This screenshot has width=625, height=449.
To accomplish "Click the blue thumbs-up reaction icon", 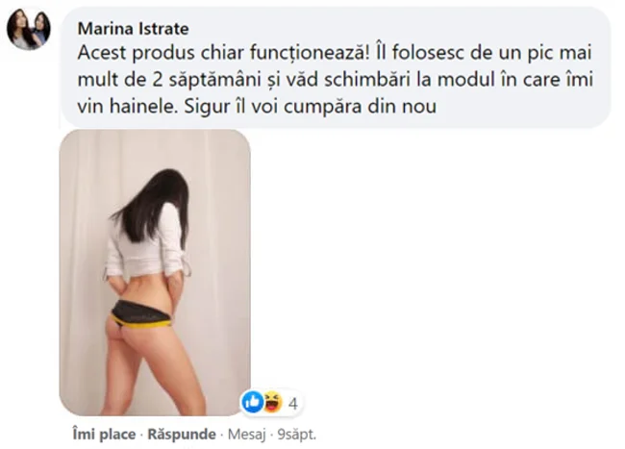I will [252, 402].
